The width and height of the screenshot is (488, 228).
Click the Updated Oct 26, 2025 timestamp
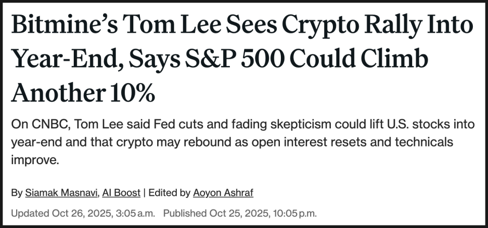point(83,213)
